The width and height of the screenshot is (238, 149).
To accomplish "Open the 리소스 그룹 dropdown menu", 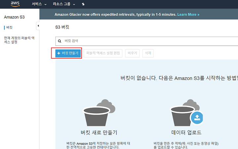I will click(x=64, y=4).
